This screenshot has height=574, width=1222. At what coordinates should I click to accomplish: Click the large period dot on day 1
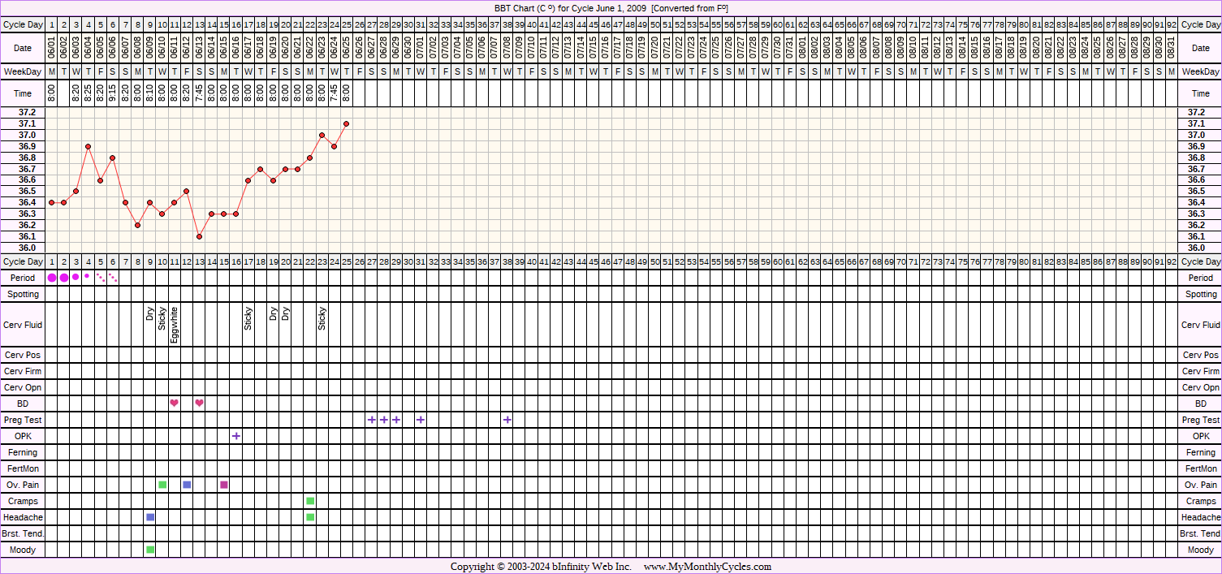(52, 278)
